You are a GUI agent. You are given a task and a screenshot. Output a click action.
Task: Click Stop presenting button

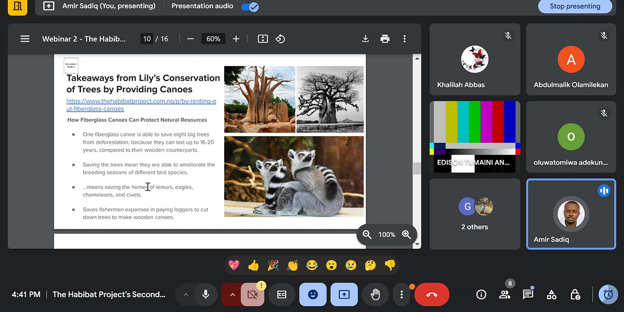tap(575, 6)
